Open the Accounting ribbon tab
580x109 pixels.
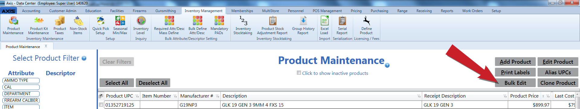click(x=31, y=11)
